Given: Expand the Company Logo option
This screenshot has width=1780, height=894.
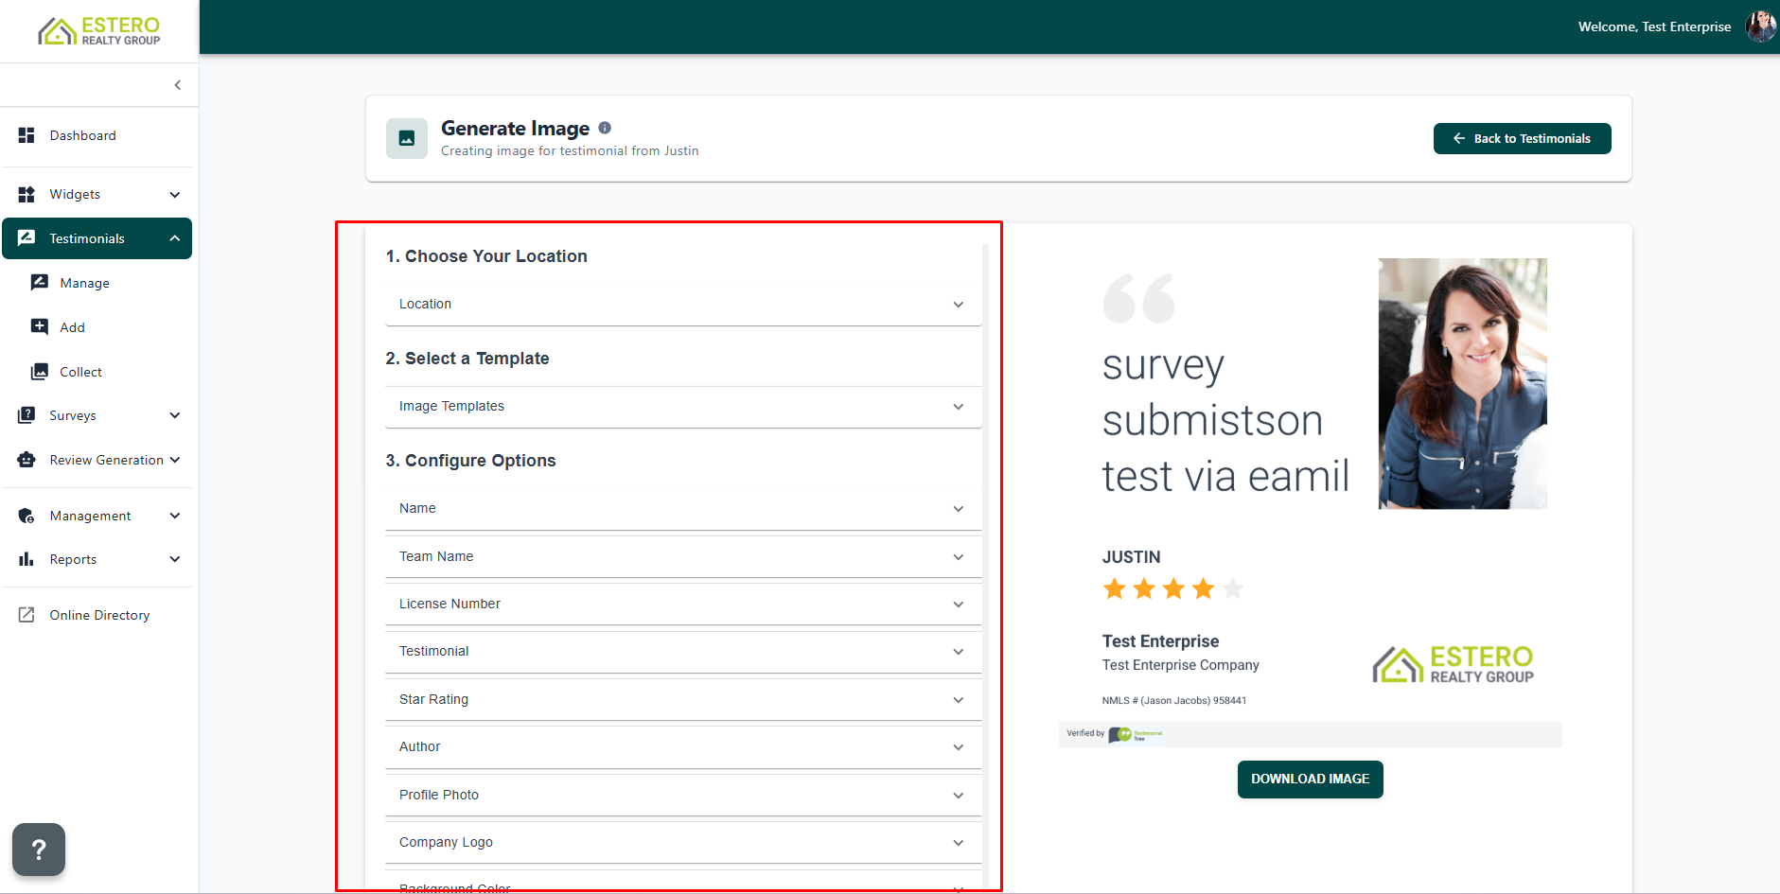Looking at the screenshot, I should point(683,843).
